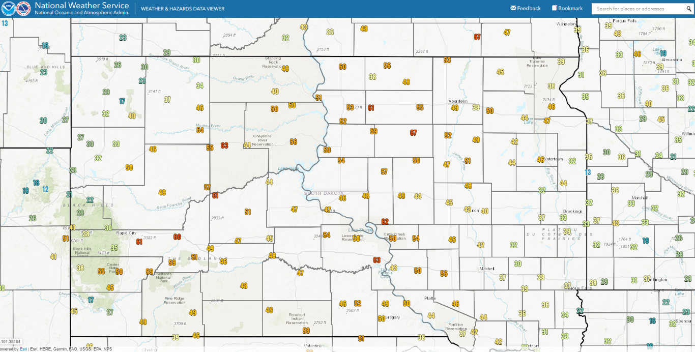The image size is (695, 352).
Task: Select the 33 marker under Marshall
Action: 631,203
